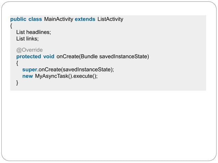Click the 'extends' keyword
The height and width of the screenshot is (163, 218).
click(85, 19)
